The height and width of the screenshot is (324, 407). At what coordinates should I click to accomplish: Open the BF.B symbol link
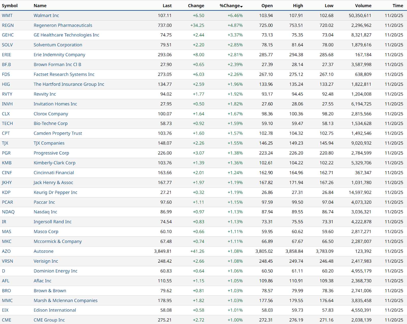click(6, 65)
